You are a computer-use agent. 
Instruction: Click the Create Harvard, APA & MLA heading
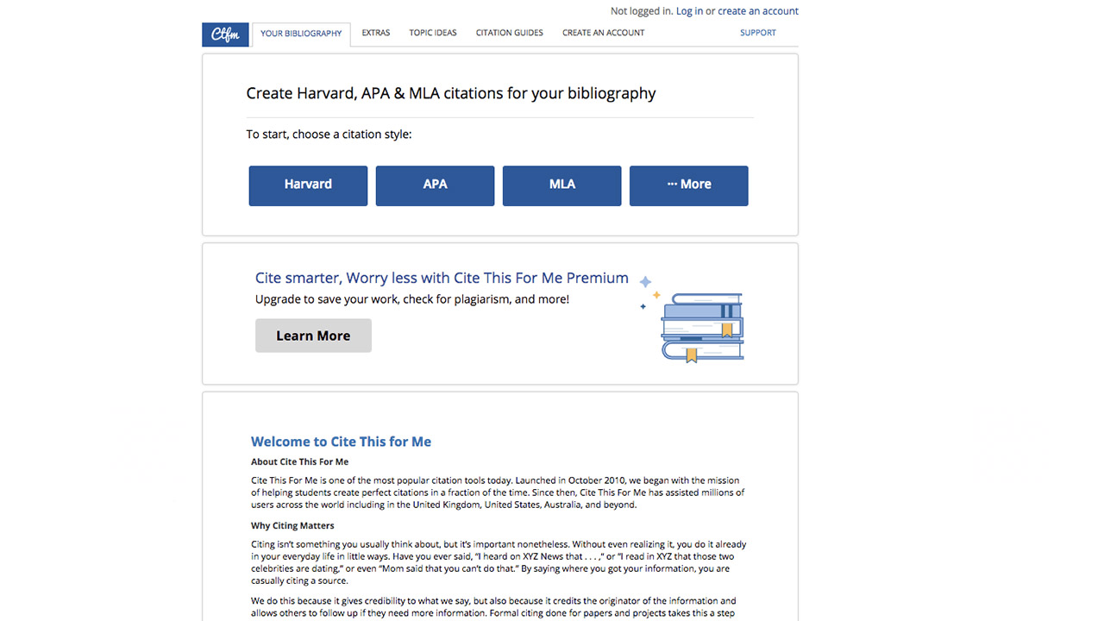coord(450,93)
